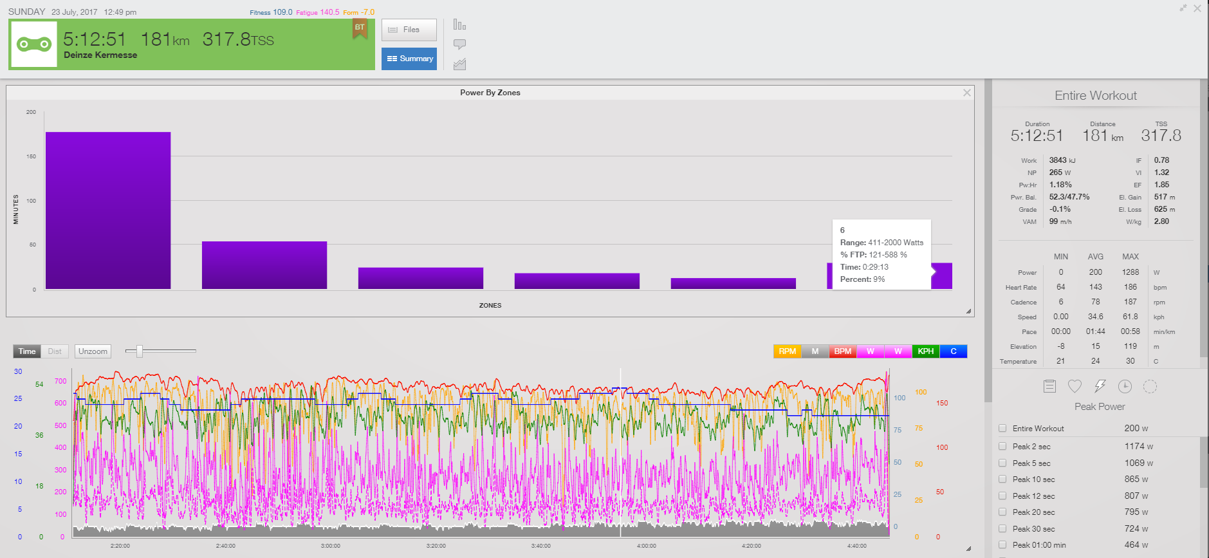Click the Fatigue 140.5 value
1209x558 pixels.
click(329, 12)
